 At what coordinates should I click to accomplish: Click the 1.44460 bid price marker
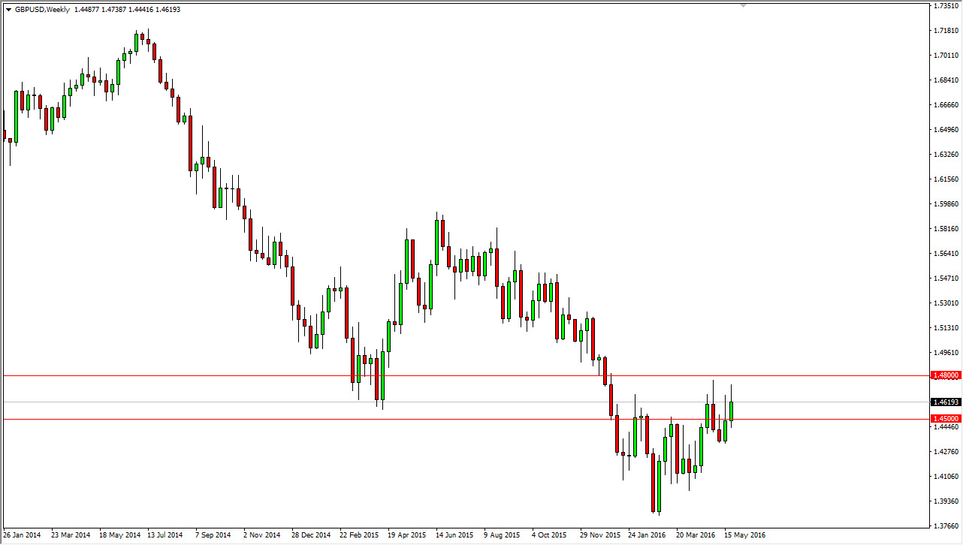tap(945, 425)
